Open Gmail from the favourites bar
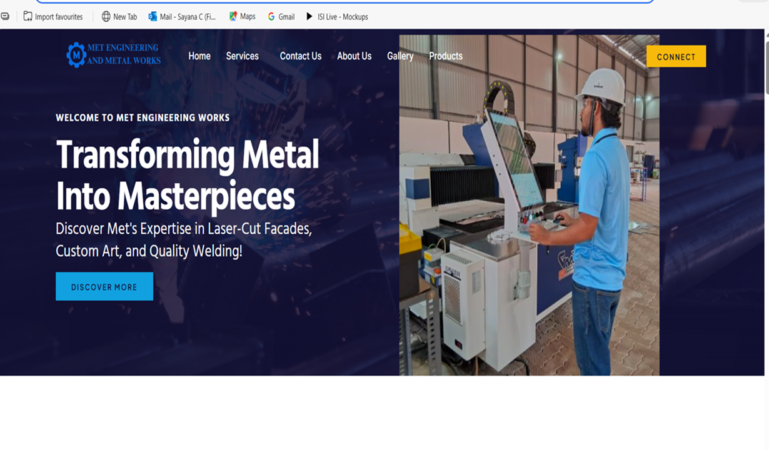The height and width of the screenshot is (450, 769). click(x=281, y=16)
